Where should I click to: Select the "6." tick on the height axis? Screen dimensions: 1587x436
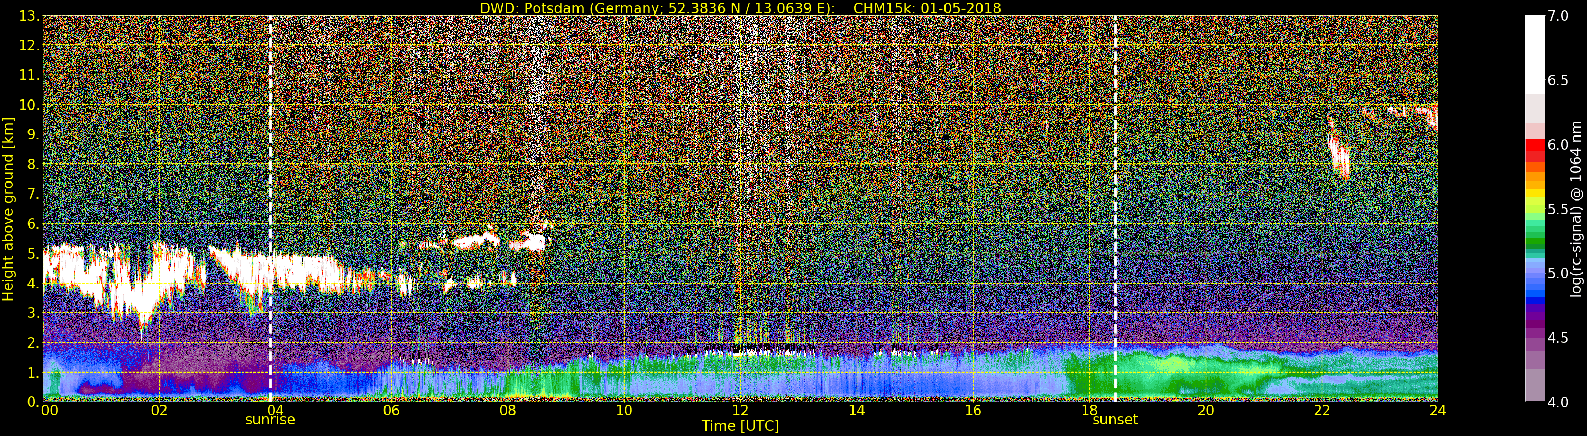33,224
